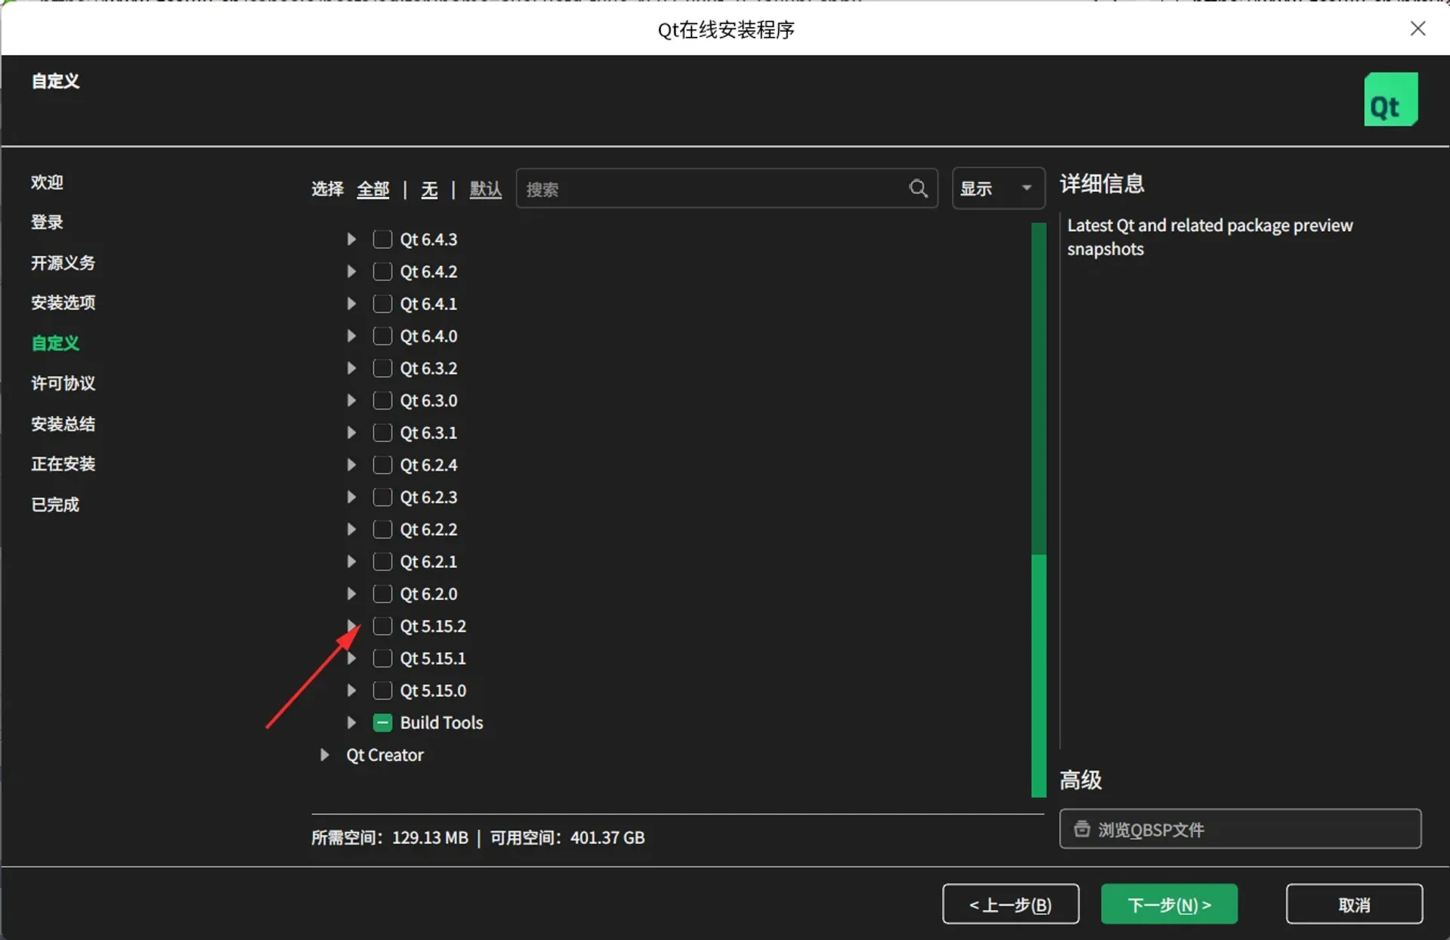
Task: Open the 显示 dropdown
Action: tap(997, 187)
